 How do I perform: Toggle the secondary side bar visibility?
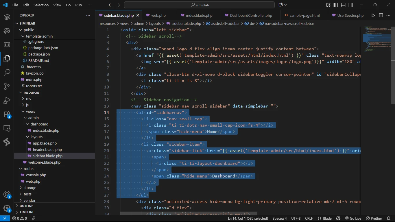pos(351,5)
